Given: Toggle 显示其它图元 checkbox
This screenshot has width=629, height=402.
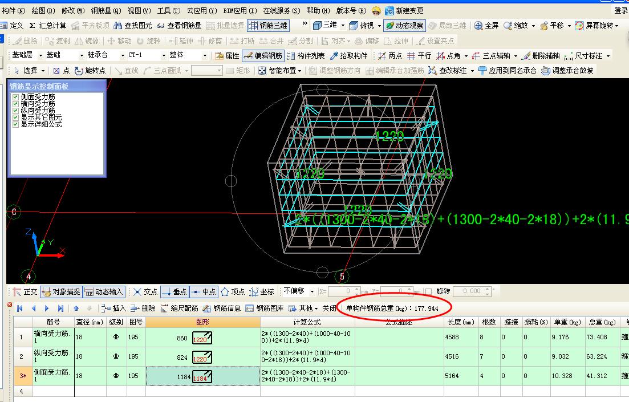Looking at the screenshot, I should pos(15,117).
